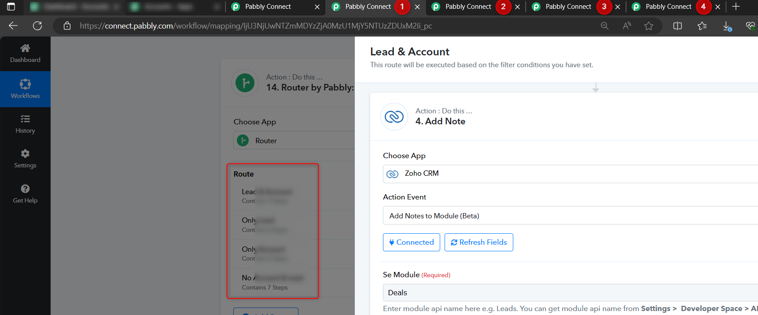
Task: Click the 14. Router by Pabbly step header
Action: 310,87
